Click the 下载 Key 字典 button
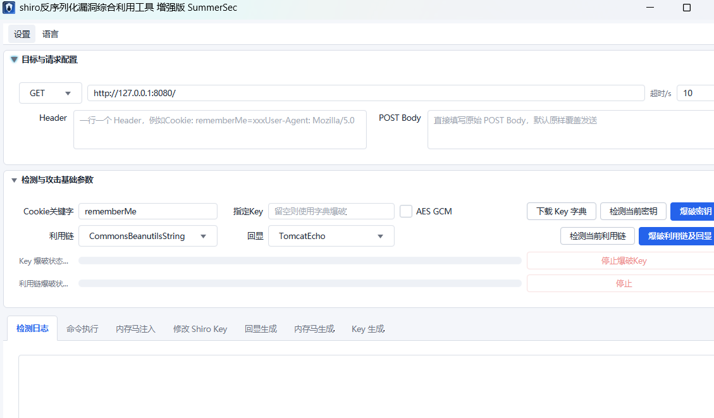Viewport: 714px width, 418px height. pos(562,211)
